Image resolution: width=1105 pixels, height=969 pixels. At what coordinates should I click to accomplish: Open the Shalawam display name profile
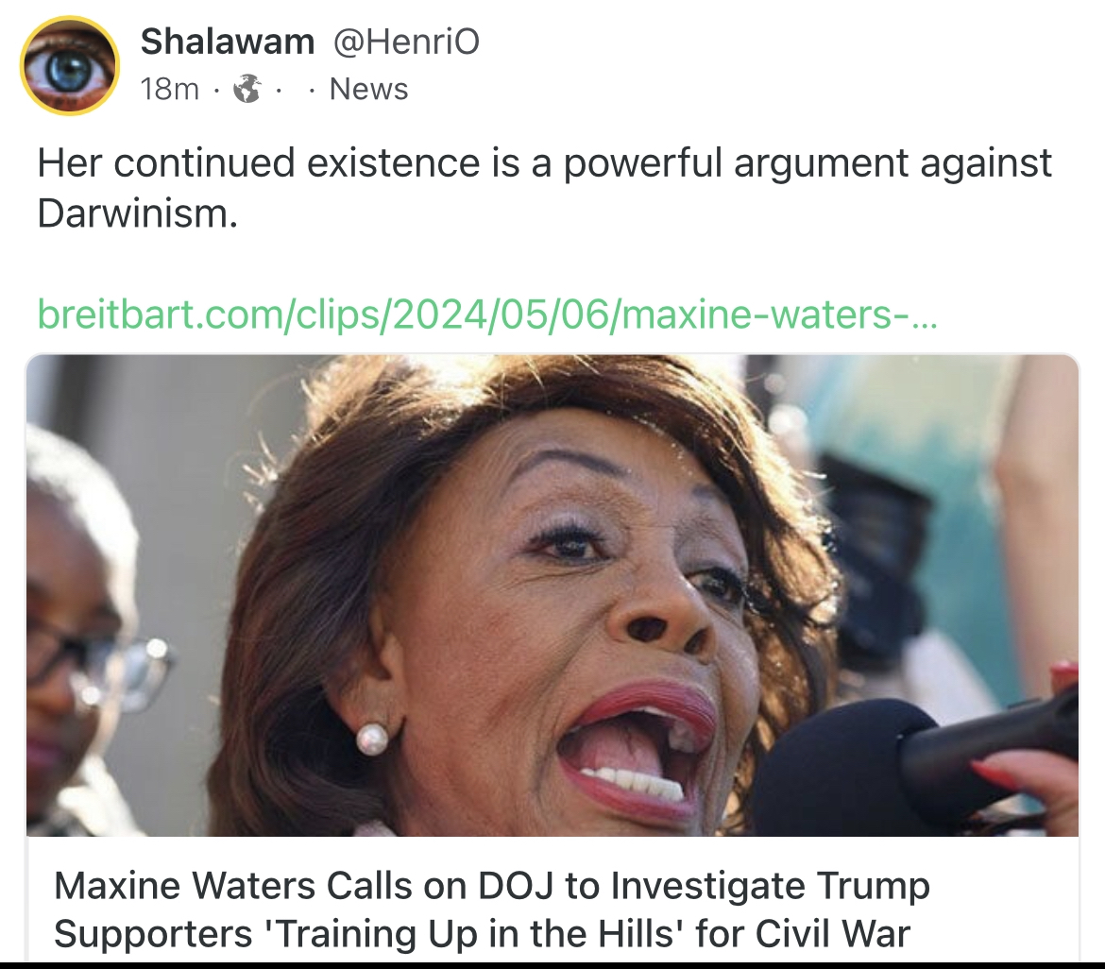coord(227,41)
